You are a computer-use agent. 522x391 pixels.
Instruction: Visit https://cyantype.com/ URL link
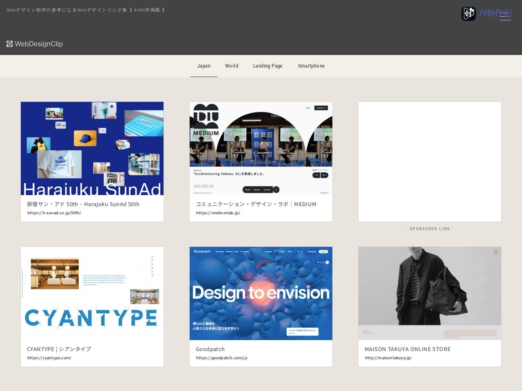tap(49, 358)
